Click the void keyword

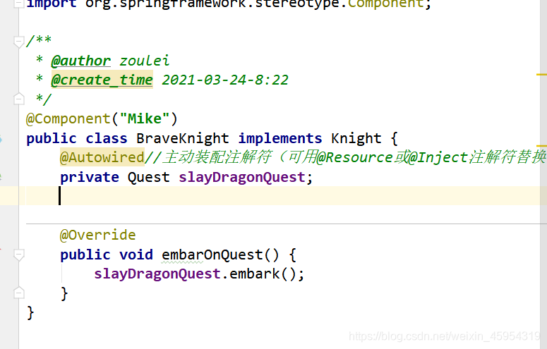pos(136,255)
